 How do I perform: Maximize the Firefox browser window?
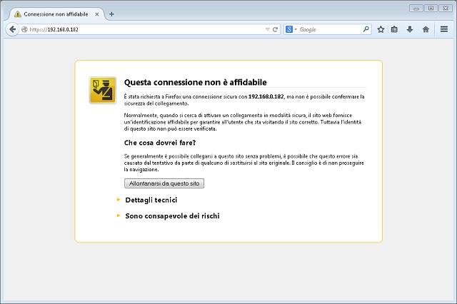tap(431, 8)
